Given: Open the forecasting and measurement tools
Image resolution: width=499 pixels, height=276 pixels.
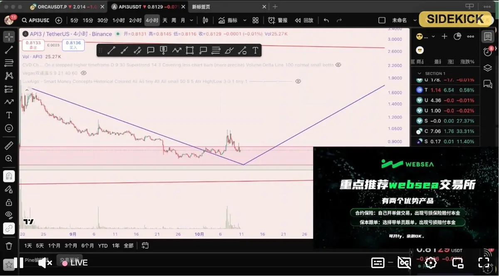Looking at the screenshot, I should pos(9,89).
